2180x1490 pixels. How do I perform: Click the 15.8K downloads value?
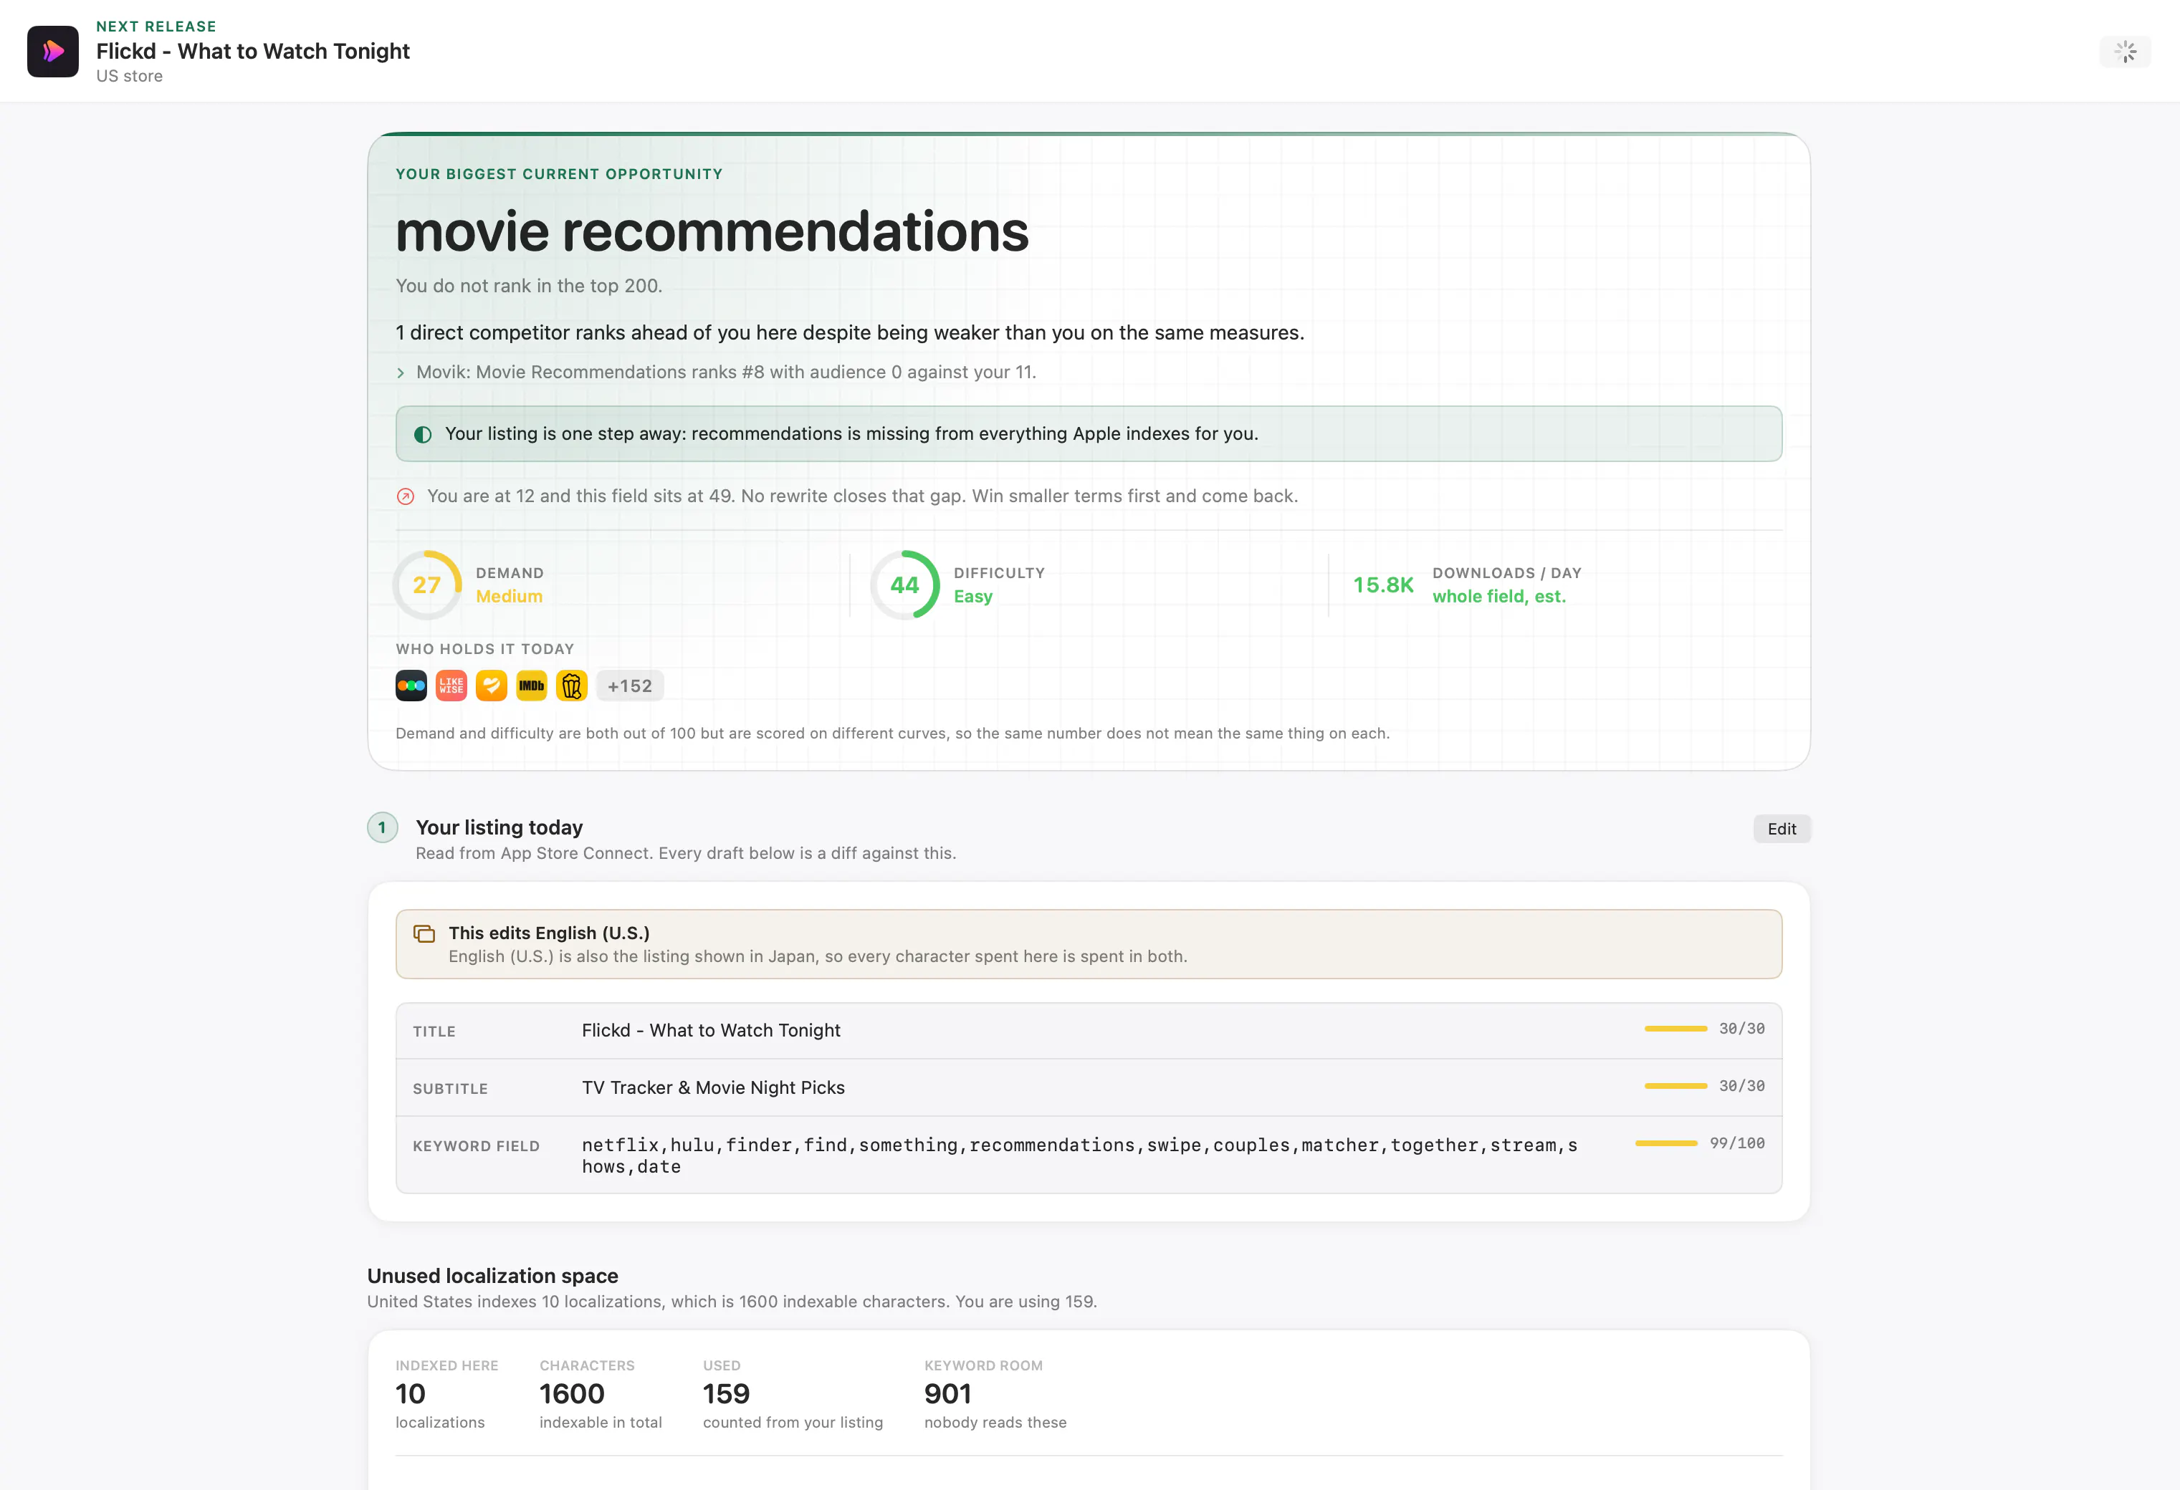1382,585
